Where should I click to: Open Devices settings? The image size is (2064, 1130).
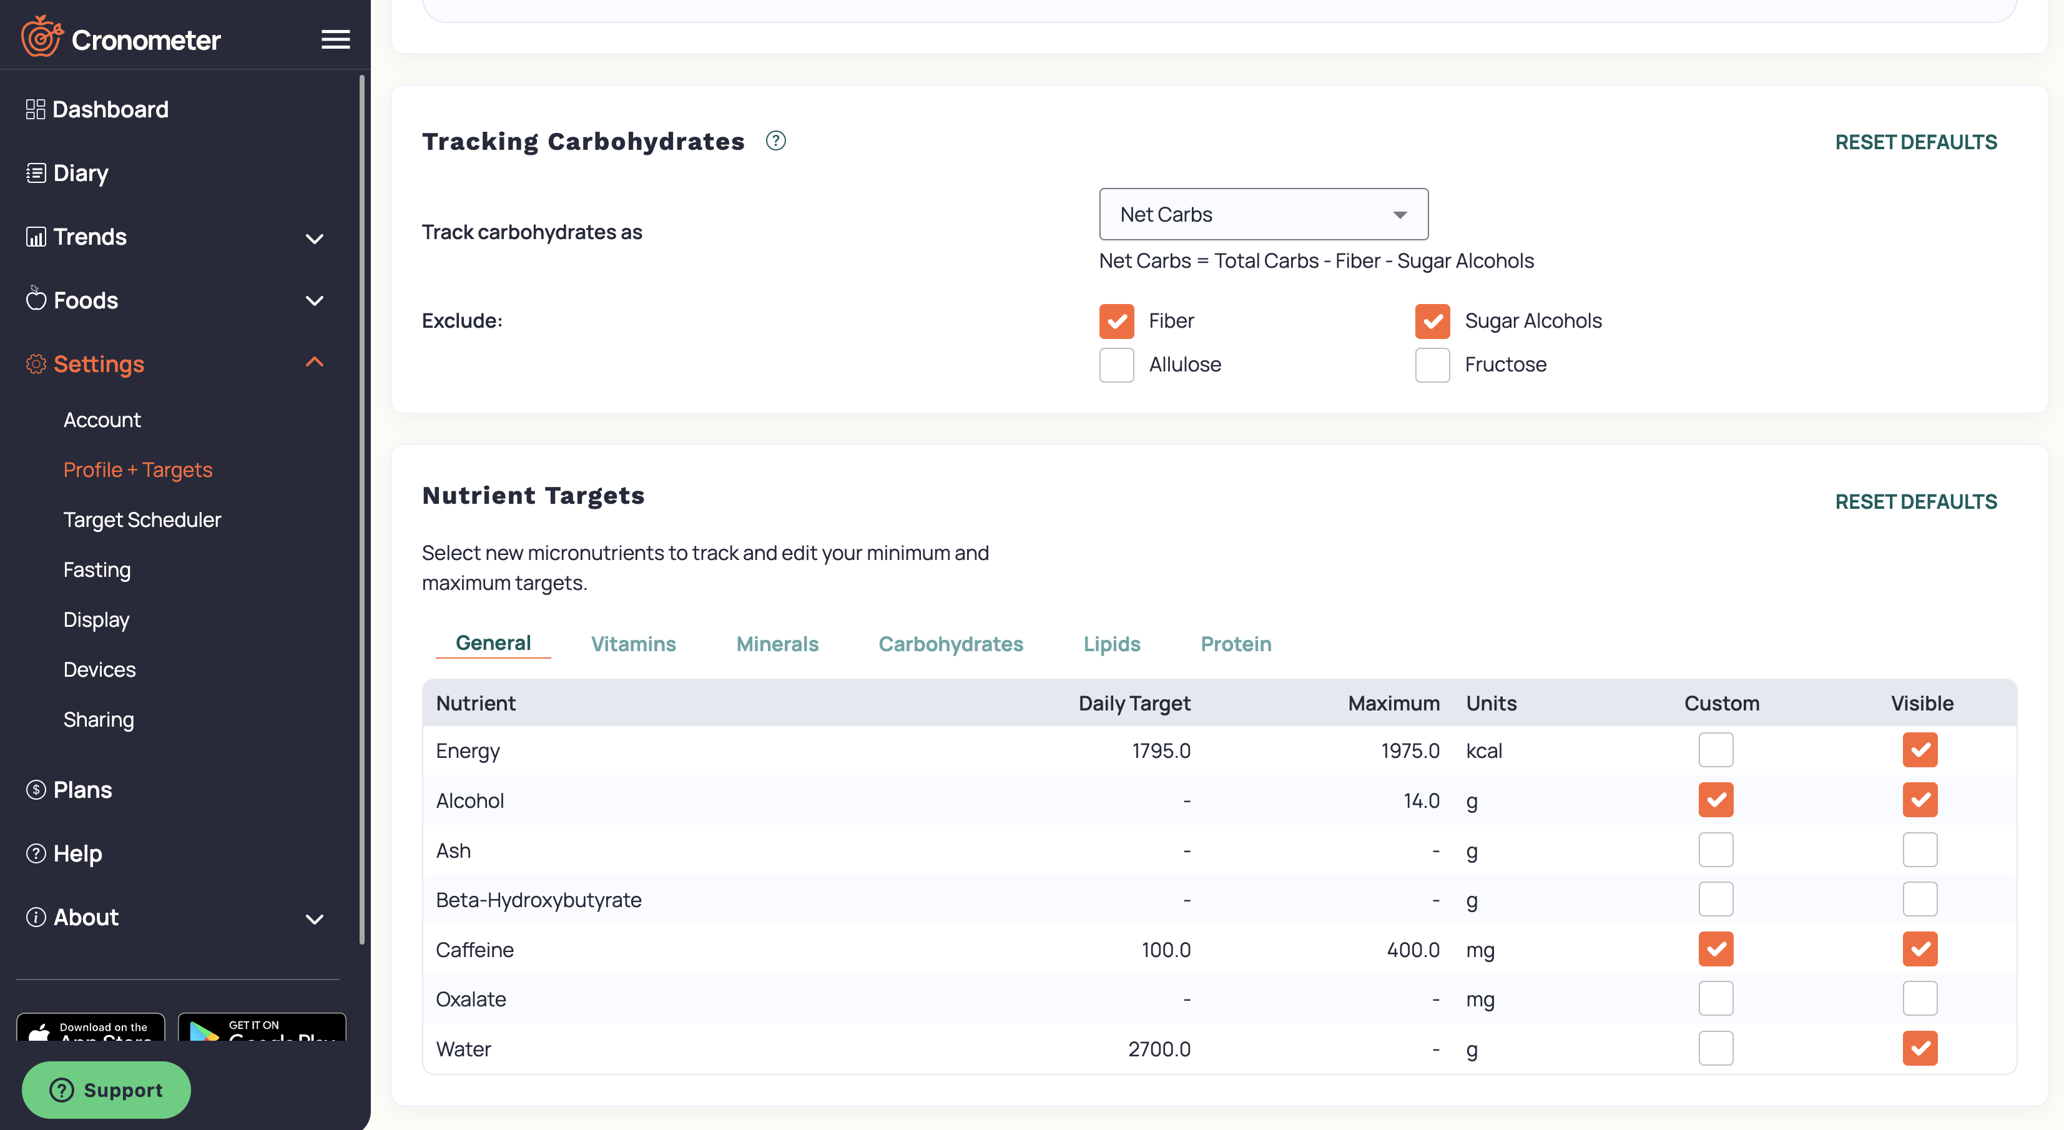click(99, 670)
